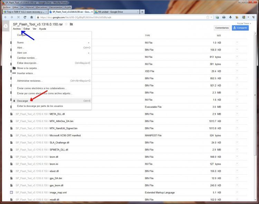
Task: Open dropdown for MTK_NandUtil_Signed.bin row
Action: [x=237, y=128]
